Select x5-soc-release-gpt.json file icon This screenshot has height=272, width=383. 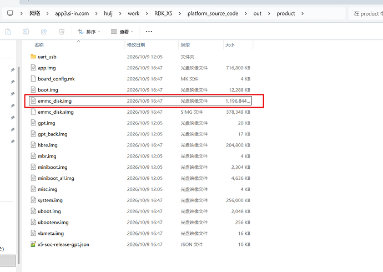pos(33,244)
